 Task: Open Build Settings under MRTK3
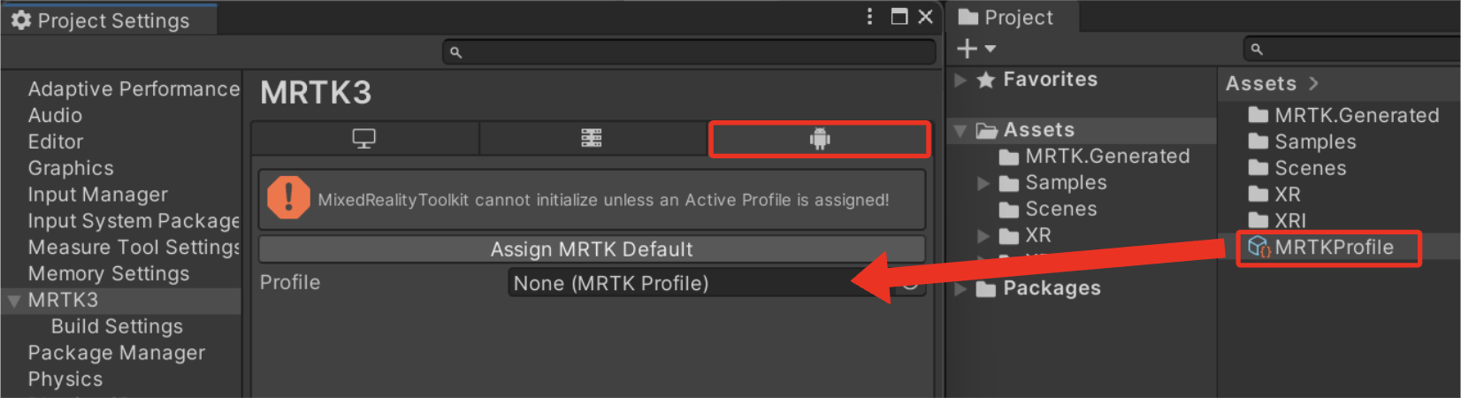[117, 326]
